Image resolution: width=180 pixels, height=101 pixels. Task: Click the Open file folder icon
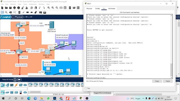pos(6,8)
